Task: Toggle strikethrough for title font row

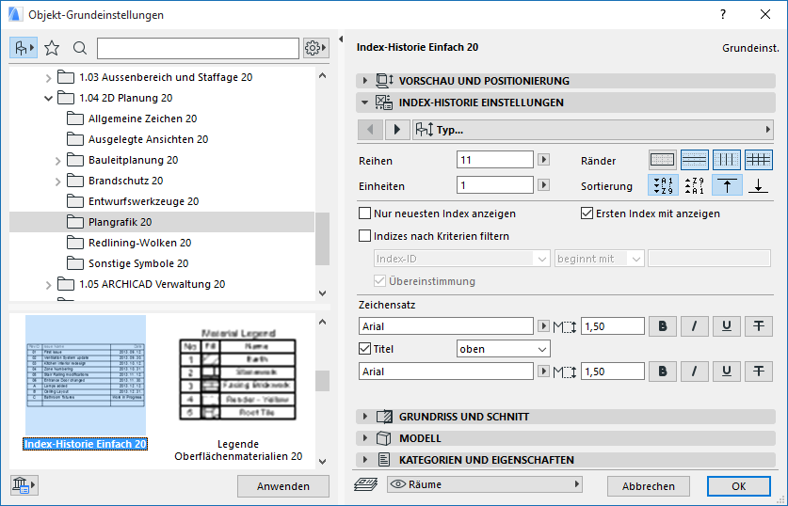Action: (758, 372)
